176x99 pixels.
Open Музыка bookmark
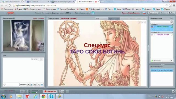pos(166,9)
